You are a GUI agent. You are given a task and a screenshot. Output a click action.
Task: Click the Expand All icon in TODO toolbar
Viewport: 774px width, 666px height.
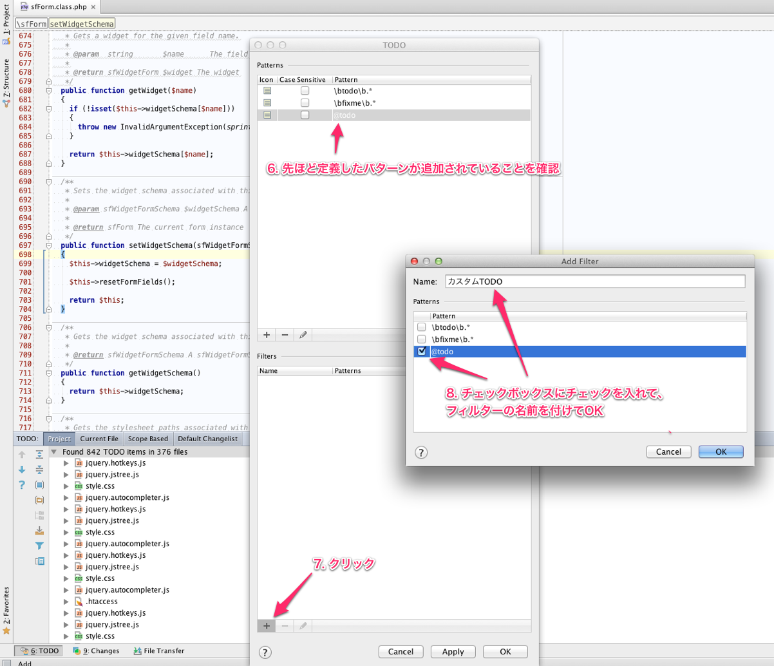click(39, 455)
